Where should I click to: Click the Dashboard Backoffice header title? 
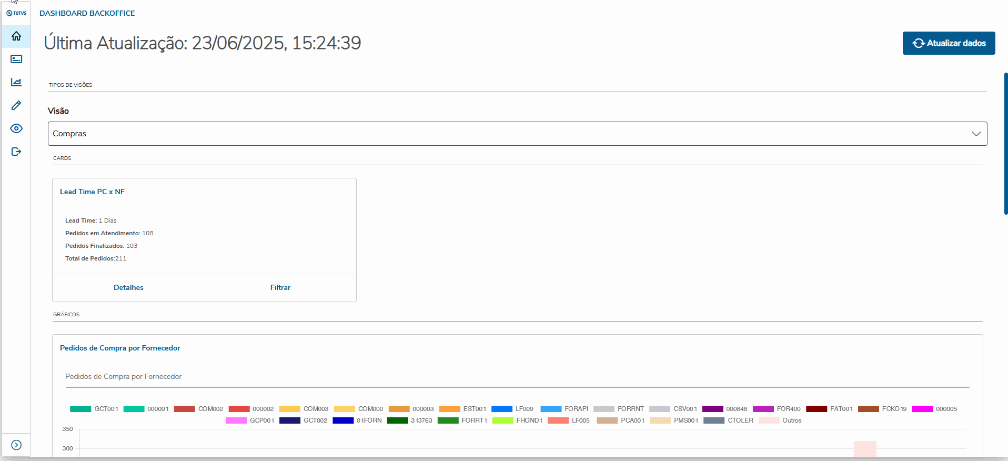point(87,13)
